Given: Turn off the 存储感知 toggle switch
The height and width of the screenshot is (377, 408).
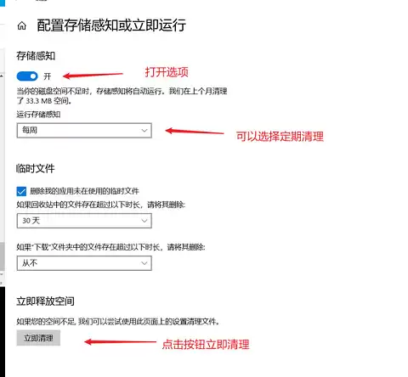Looking at the screenshot, I should (27, 76).
